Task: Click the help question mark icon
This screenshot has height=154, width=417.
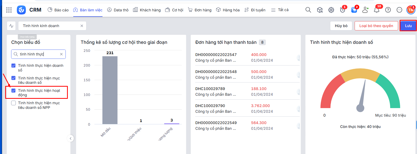Action: [388, 10]
